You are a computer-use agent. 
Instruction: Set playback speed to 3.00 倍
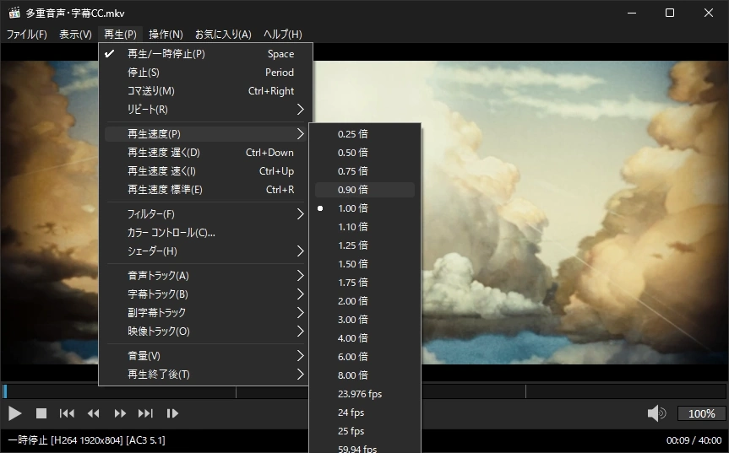pyautogui.click(x=365, y=320)
